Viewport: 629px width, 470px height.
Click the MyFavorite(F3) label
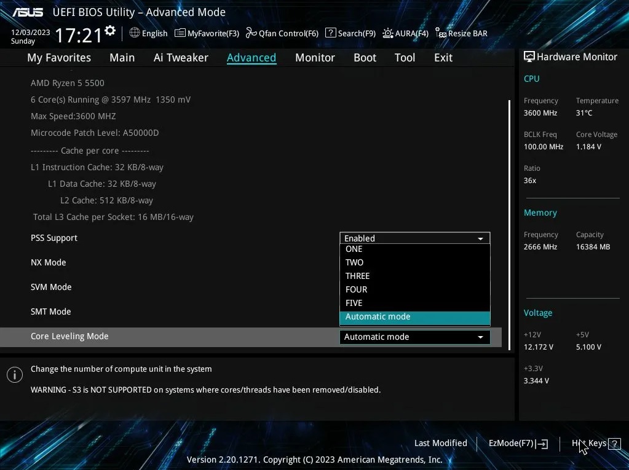coord(213,33)
